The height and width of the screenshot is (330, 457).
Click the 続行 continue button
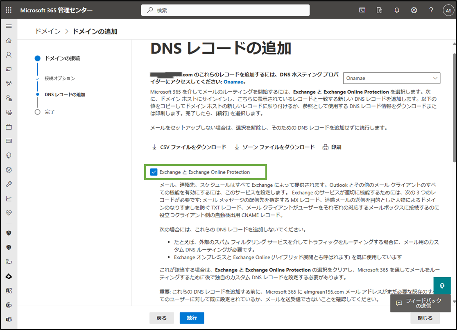pyautogui.click(x=192, y=318)
